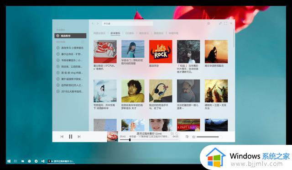Open the tab right after QQ音乐
This screenshot has width=292, height=170.
pyautogui.click(x=144, y=33)
